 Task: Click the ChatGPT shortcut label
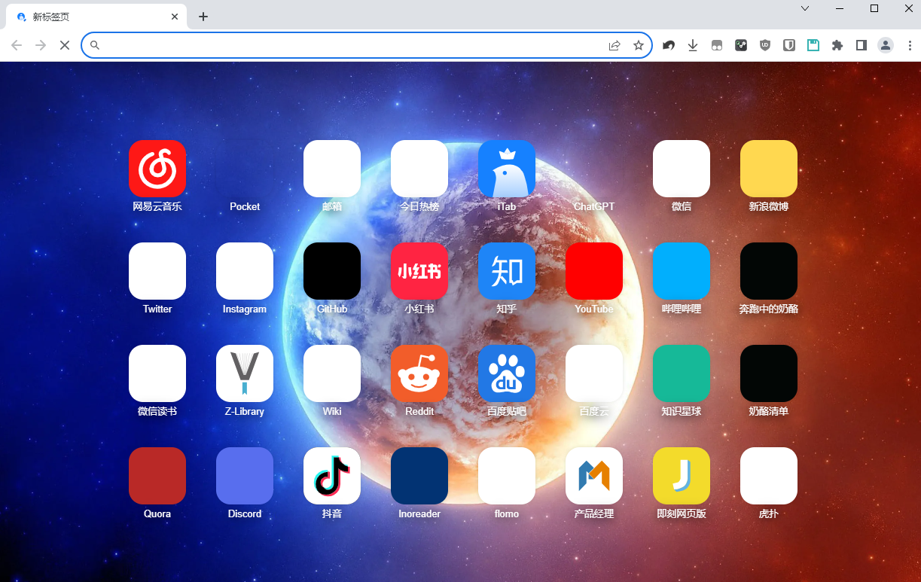click(x=594, y=206)
